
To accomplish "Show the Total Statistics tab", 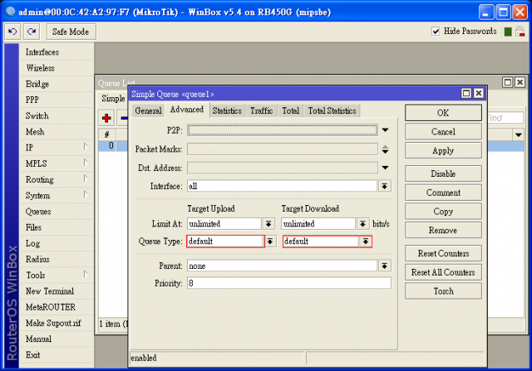I will pyautogui.click(x=332, y=110).
